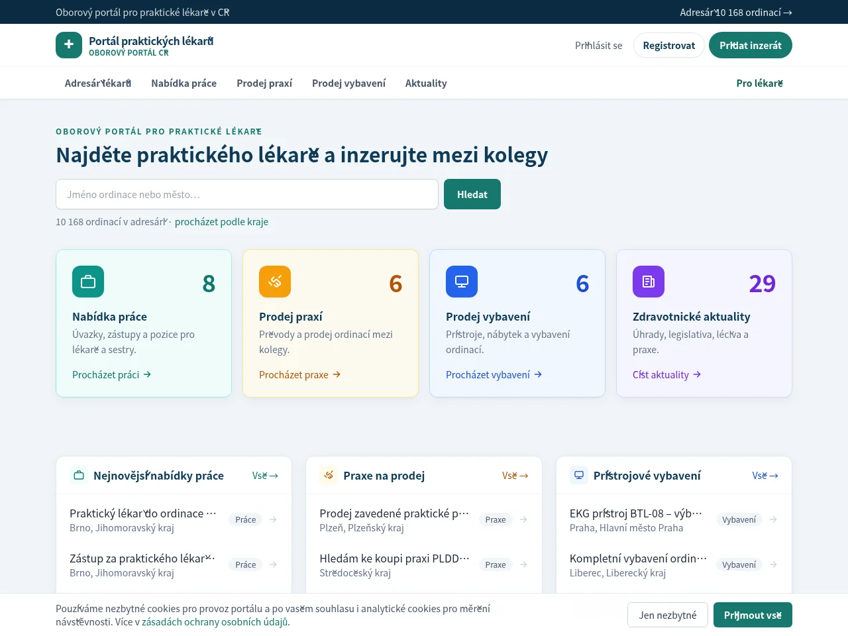
Task: Select Aktuality in the navigation bar
Action: pos(426,83)
